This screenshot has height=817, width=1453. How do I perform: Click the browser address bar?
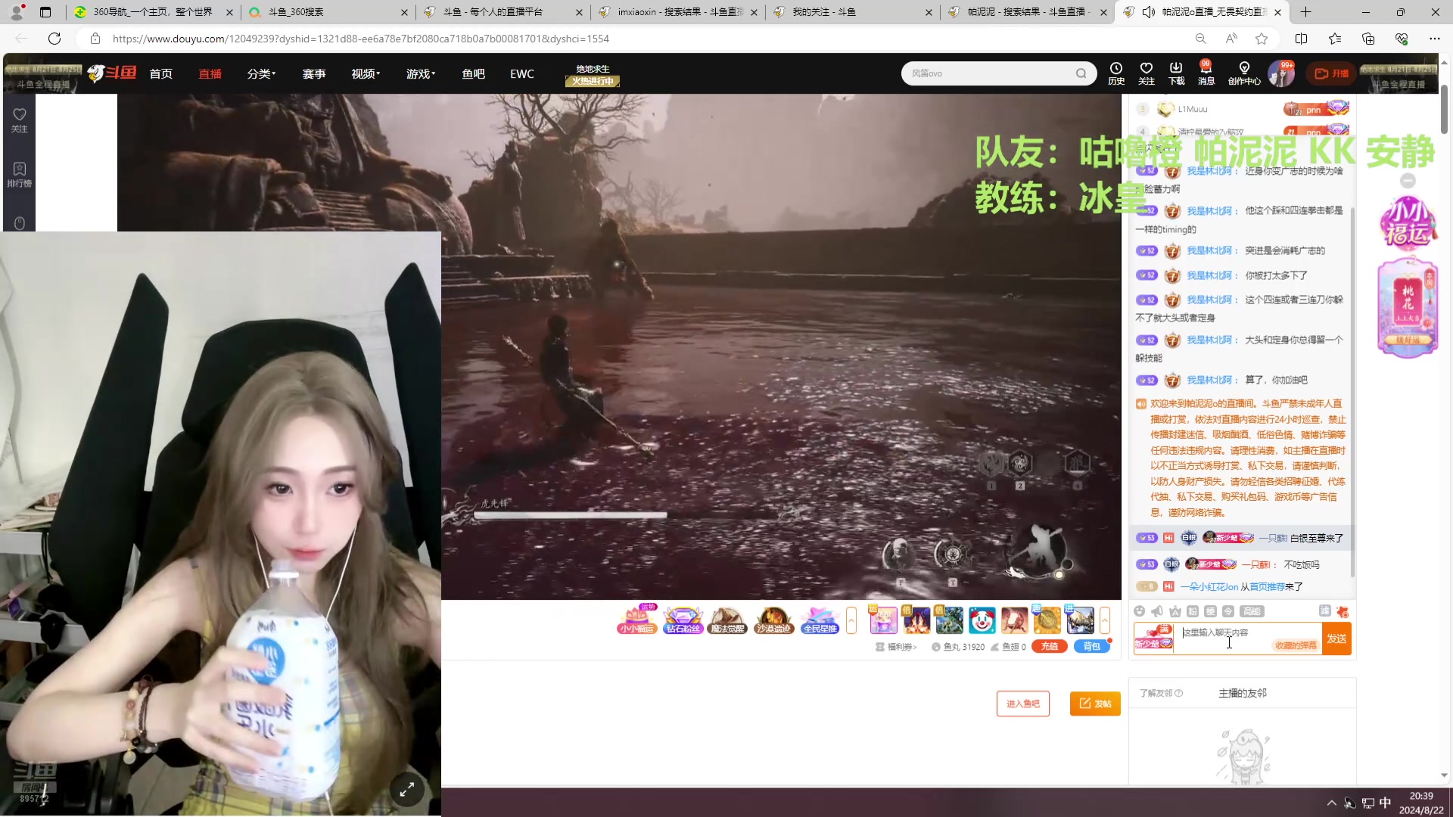click(636, 39)
